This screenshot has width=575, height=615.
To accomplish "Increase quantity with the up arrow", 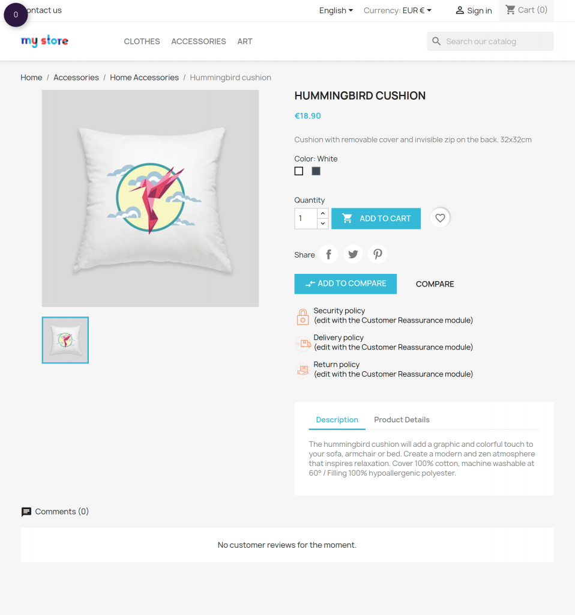I will (322, 213).
